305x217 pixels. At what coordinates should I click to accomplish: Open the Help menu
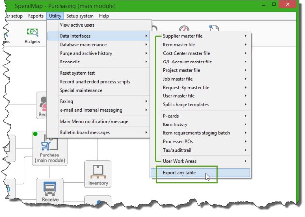coord(104,16)
